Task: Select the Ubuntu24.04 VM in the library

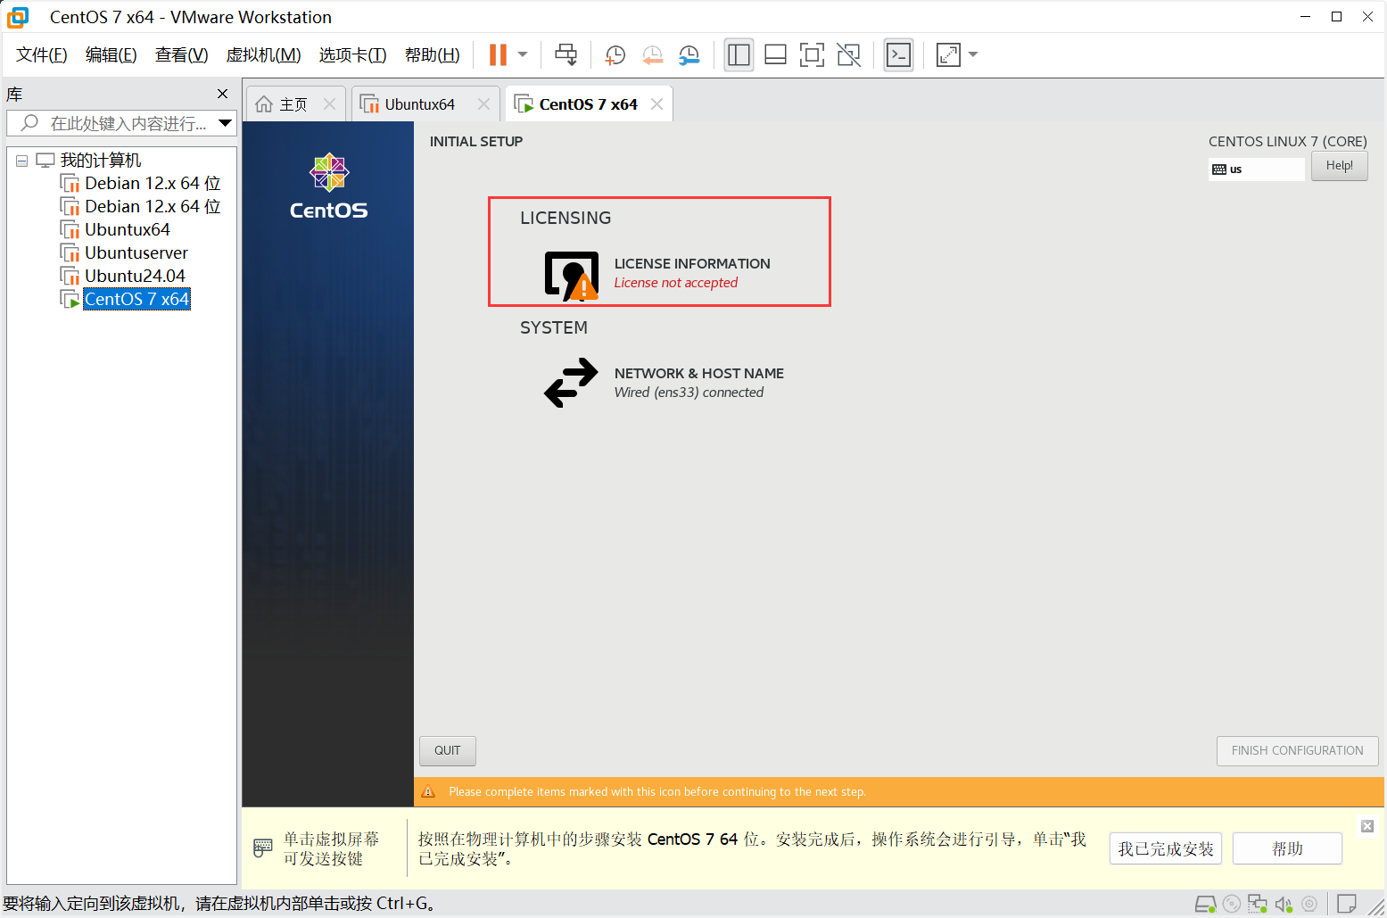Action: 135,276
